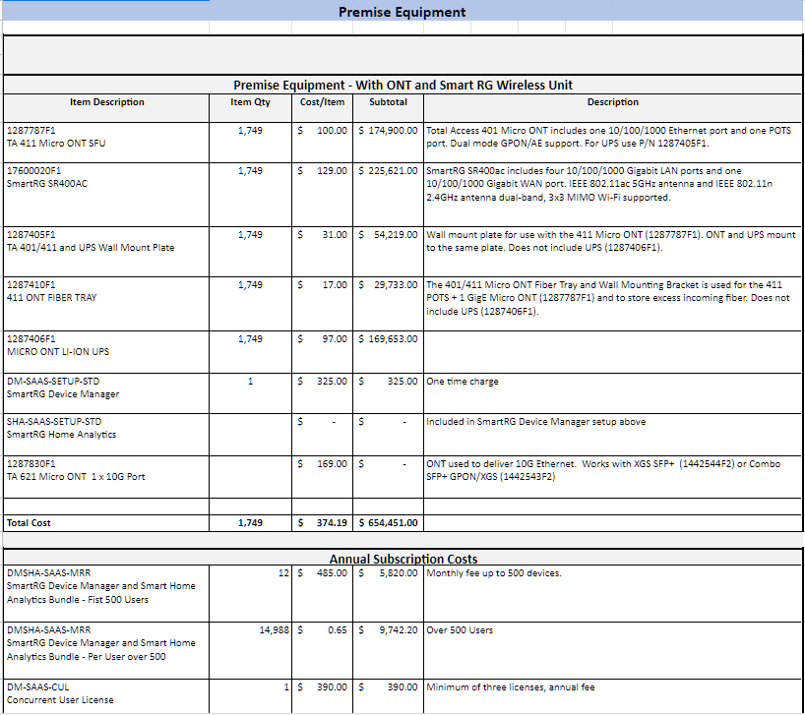The height and width of the screenshot is (715, 805).
Task: Select '1287830F1 TA 621 Micro ONT' cell
Action: 106,476
